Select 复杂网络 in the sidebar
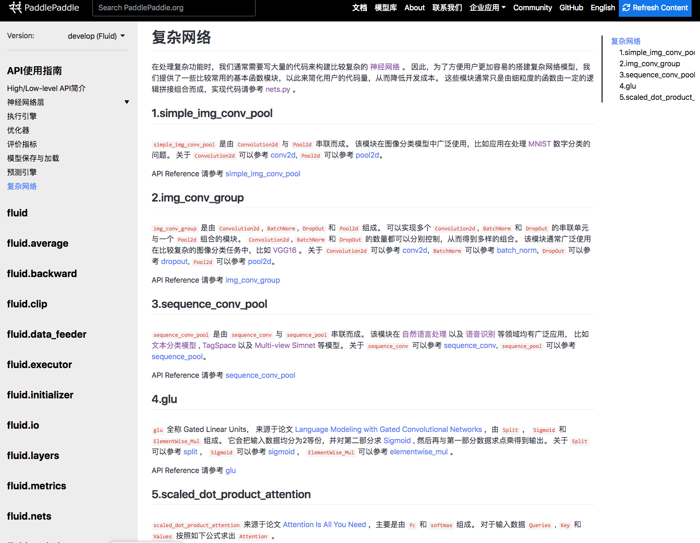The width and height of the screenshot is (700, 543). point(22,186)
